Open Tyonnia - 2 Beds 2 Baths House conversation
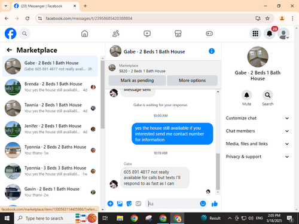The height and width of the screenshot is (224, 299). 50,150
